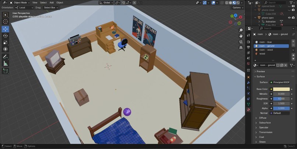Activate the Rotate tool
Image resolution: width=297 pixels, height=149 pixels.
point(5,36)
